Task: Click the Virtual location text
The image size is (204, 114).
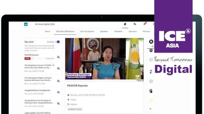Action: (73, 100)
